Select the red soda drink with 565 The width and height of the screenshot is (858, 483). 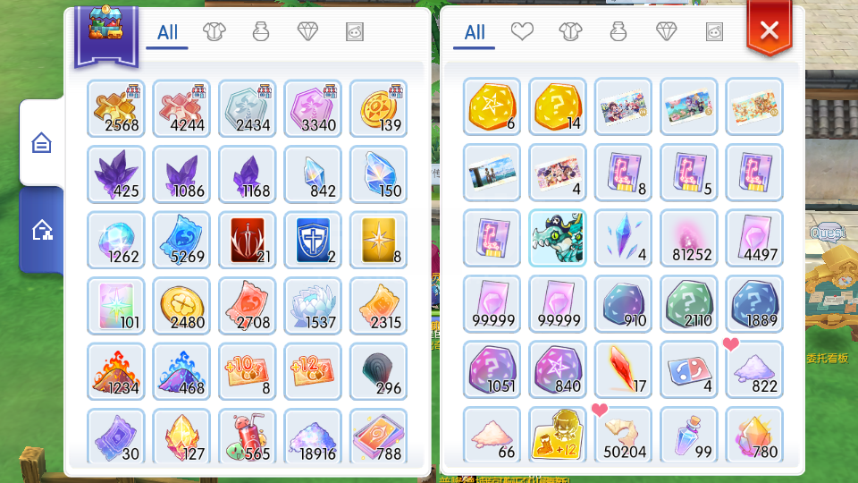click(248, 437)
